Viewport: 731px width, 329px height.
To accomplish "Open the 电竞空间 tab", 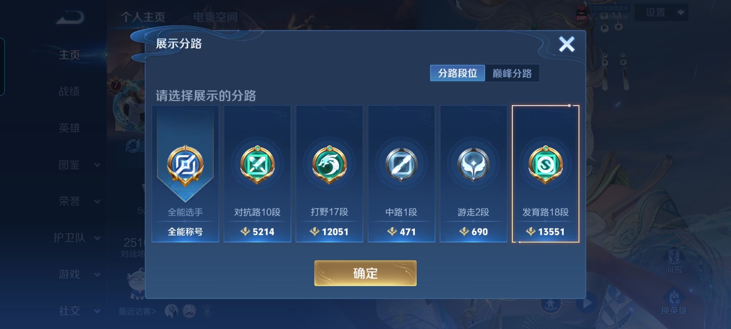I will [x=215, y=17].
